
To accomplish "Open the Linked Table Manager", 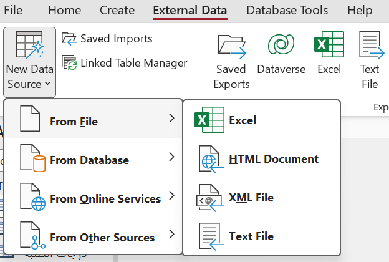I will [x=124, y=63].
